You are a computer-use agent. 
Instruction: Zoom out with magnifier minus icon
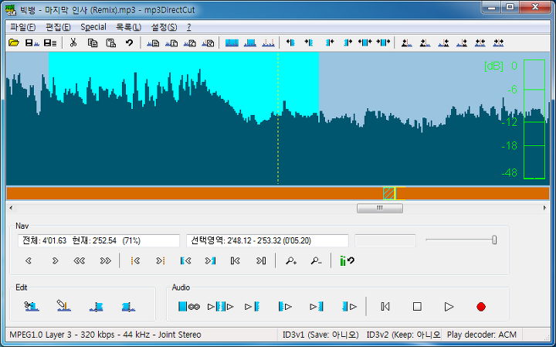point(316,260)
